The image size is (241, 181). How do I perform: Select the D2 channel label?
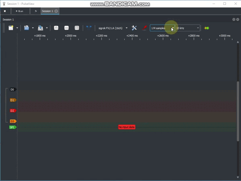click(x=13, y=111)
